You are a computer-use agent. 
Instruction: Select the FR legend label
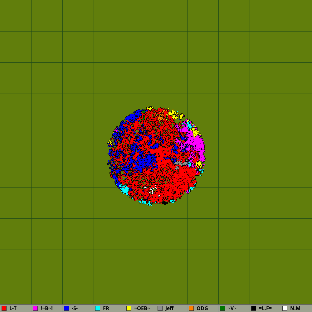[x=106, y=309]
